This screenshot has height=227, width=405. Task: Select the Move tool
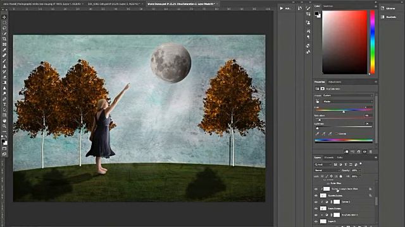4,17
